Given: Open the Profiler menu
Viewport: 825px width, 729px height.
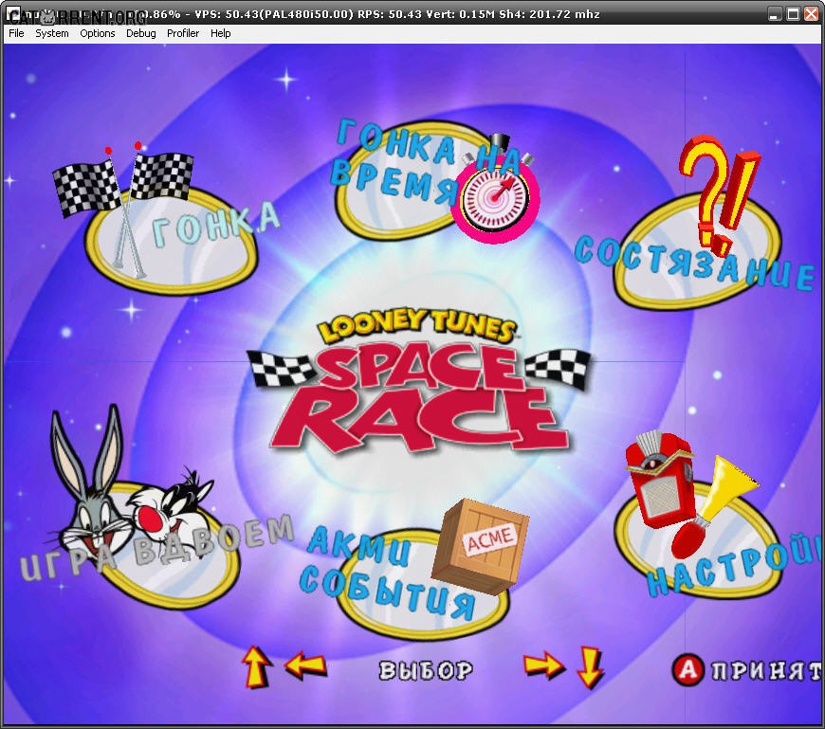Looking at the screenshot, I should [x=183, y=33].
